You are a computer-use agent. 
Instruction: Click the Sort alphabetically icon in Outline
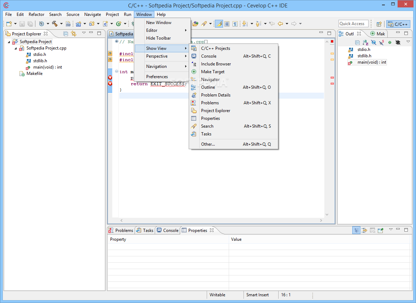[x=365, y=42]
